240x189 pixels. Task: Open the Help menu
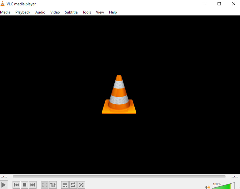113,12
